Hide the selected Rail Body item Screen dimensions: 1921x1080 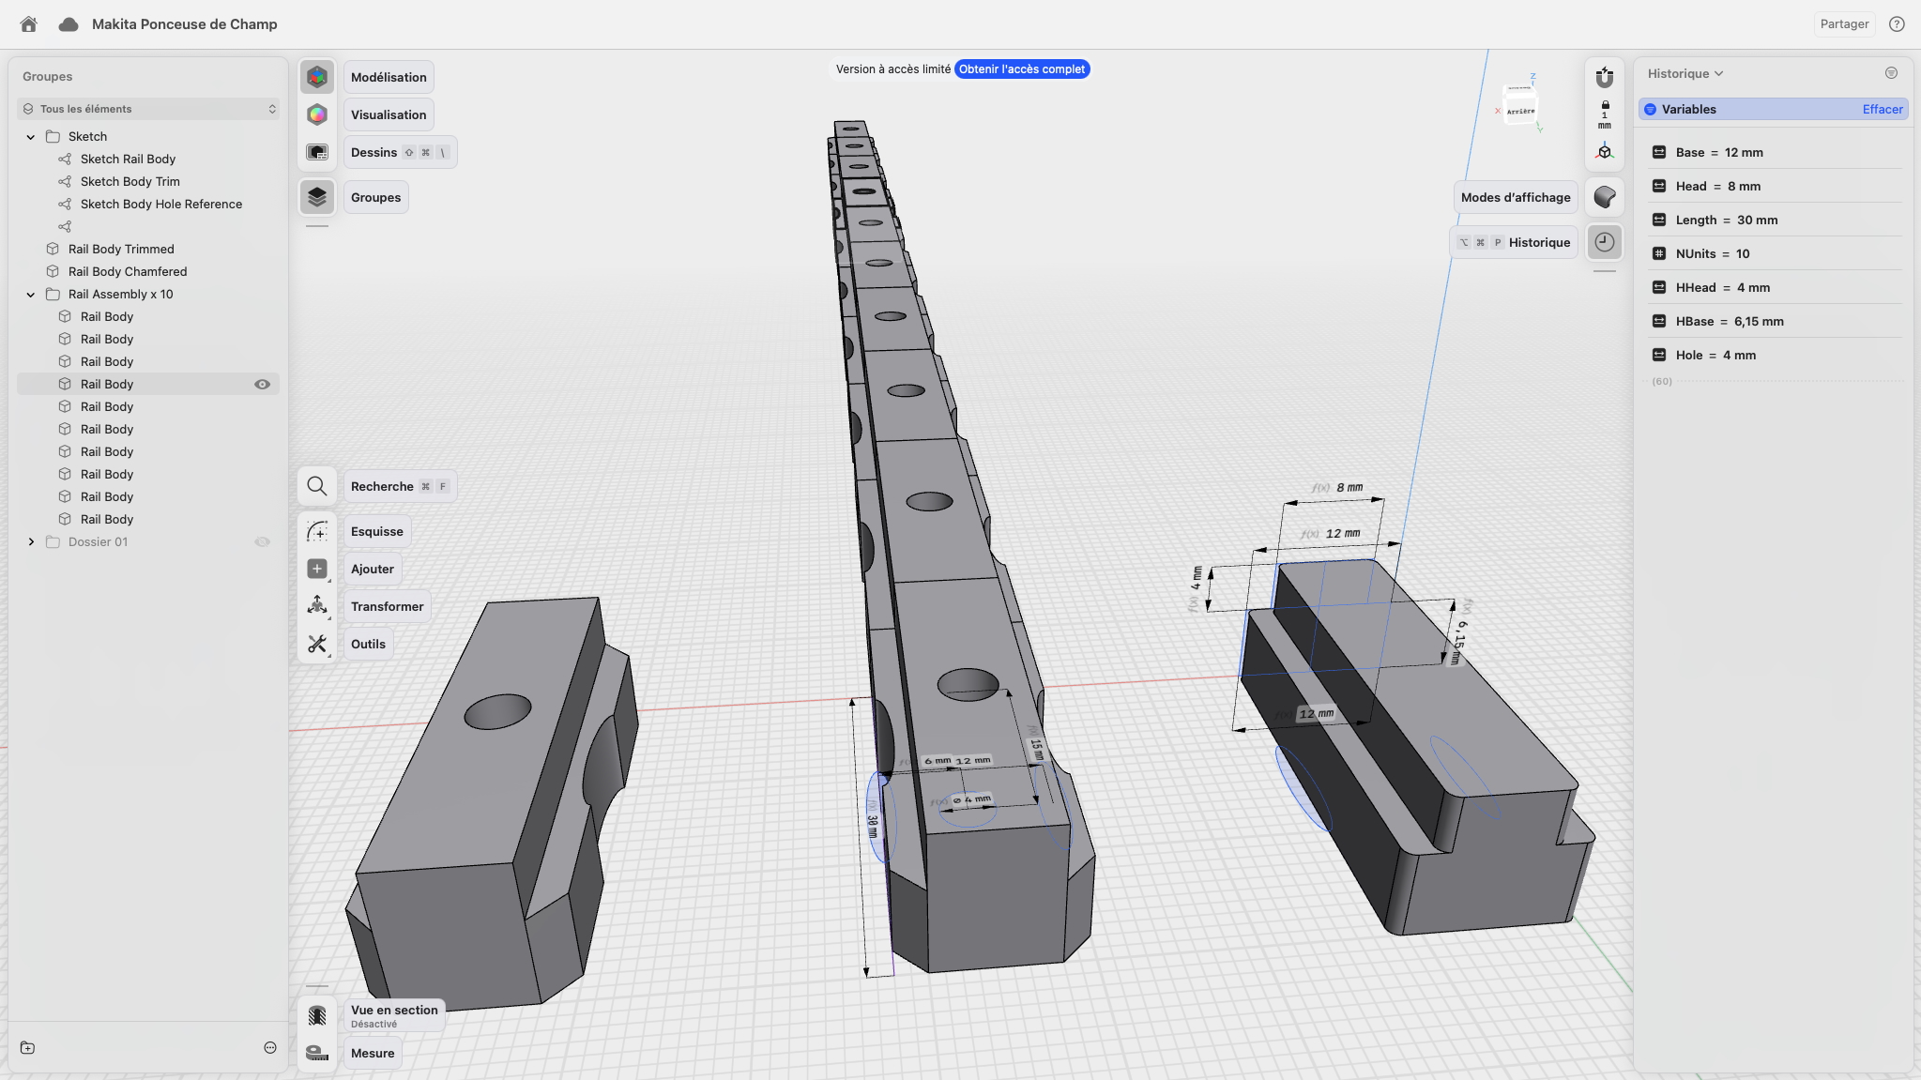pyautogui.click(x=263, y=384)
